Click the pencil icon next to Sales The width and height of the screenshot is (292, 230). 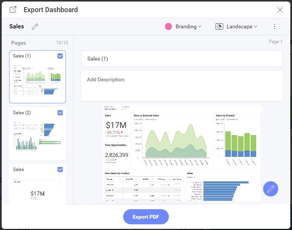(35, 26)
